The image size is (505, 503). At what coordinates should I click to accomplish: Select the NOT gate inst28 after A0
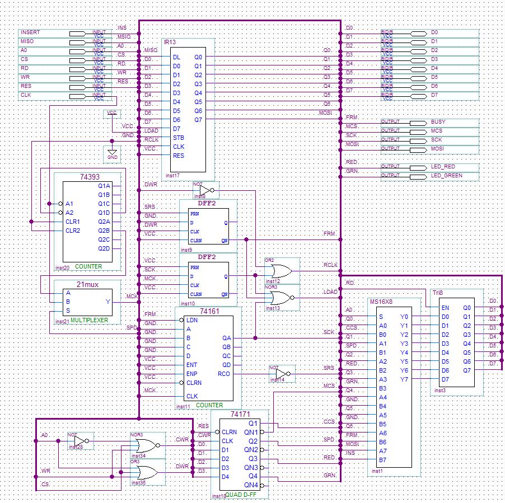click(80, 440)
